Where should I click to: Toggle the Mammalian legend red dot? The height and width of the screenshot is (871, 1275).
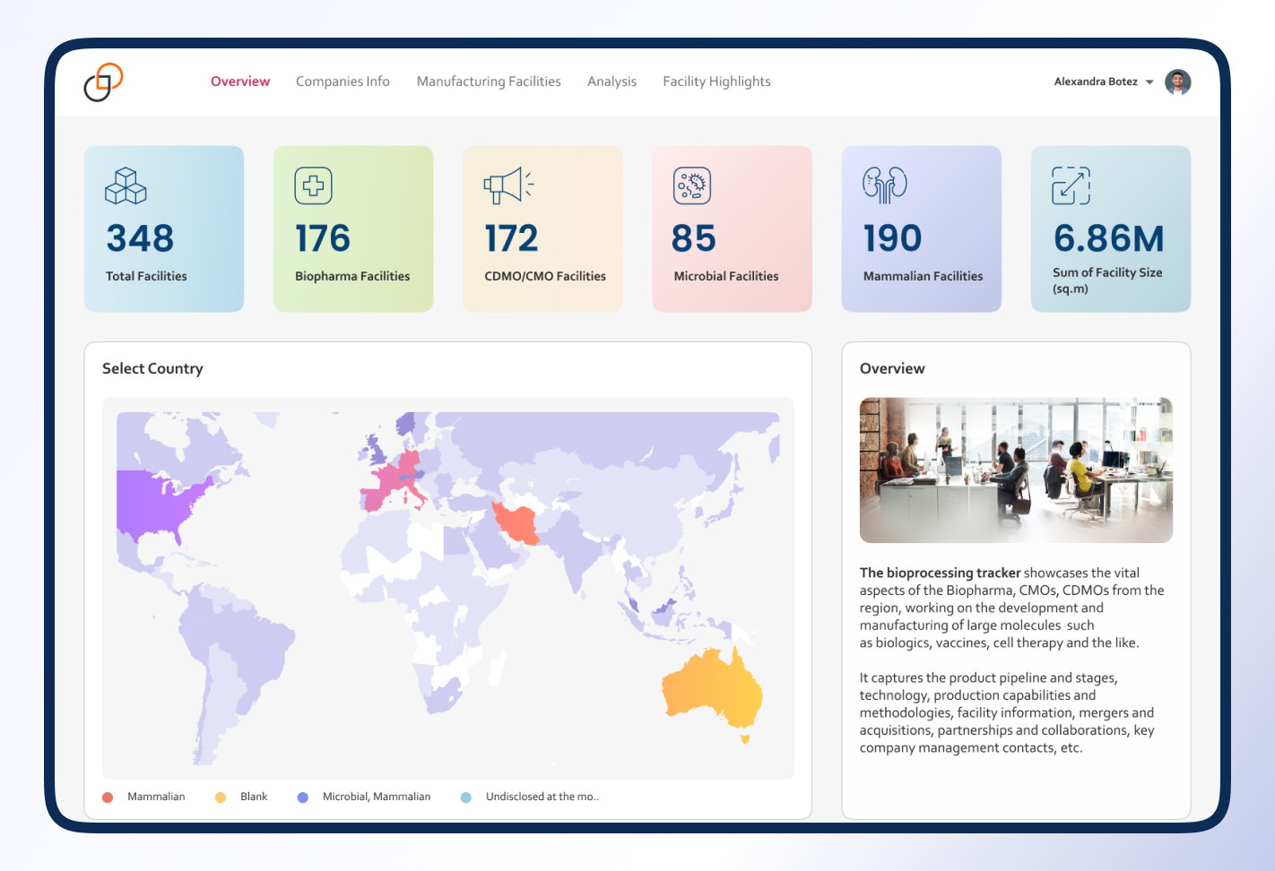[108, 798]
